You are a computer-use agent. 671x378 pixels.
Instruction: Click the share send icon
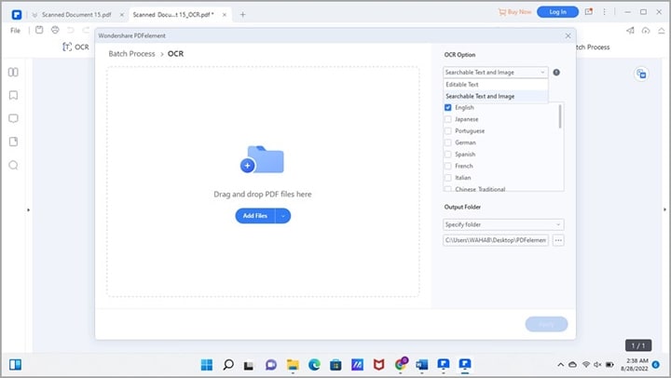click(x=630, y=30)
